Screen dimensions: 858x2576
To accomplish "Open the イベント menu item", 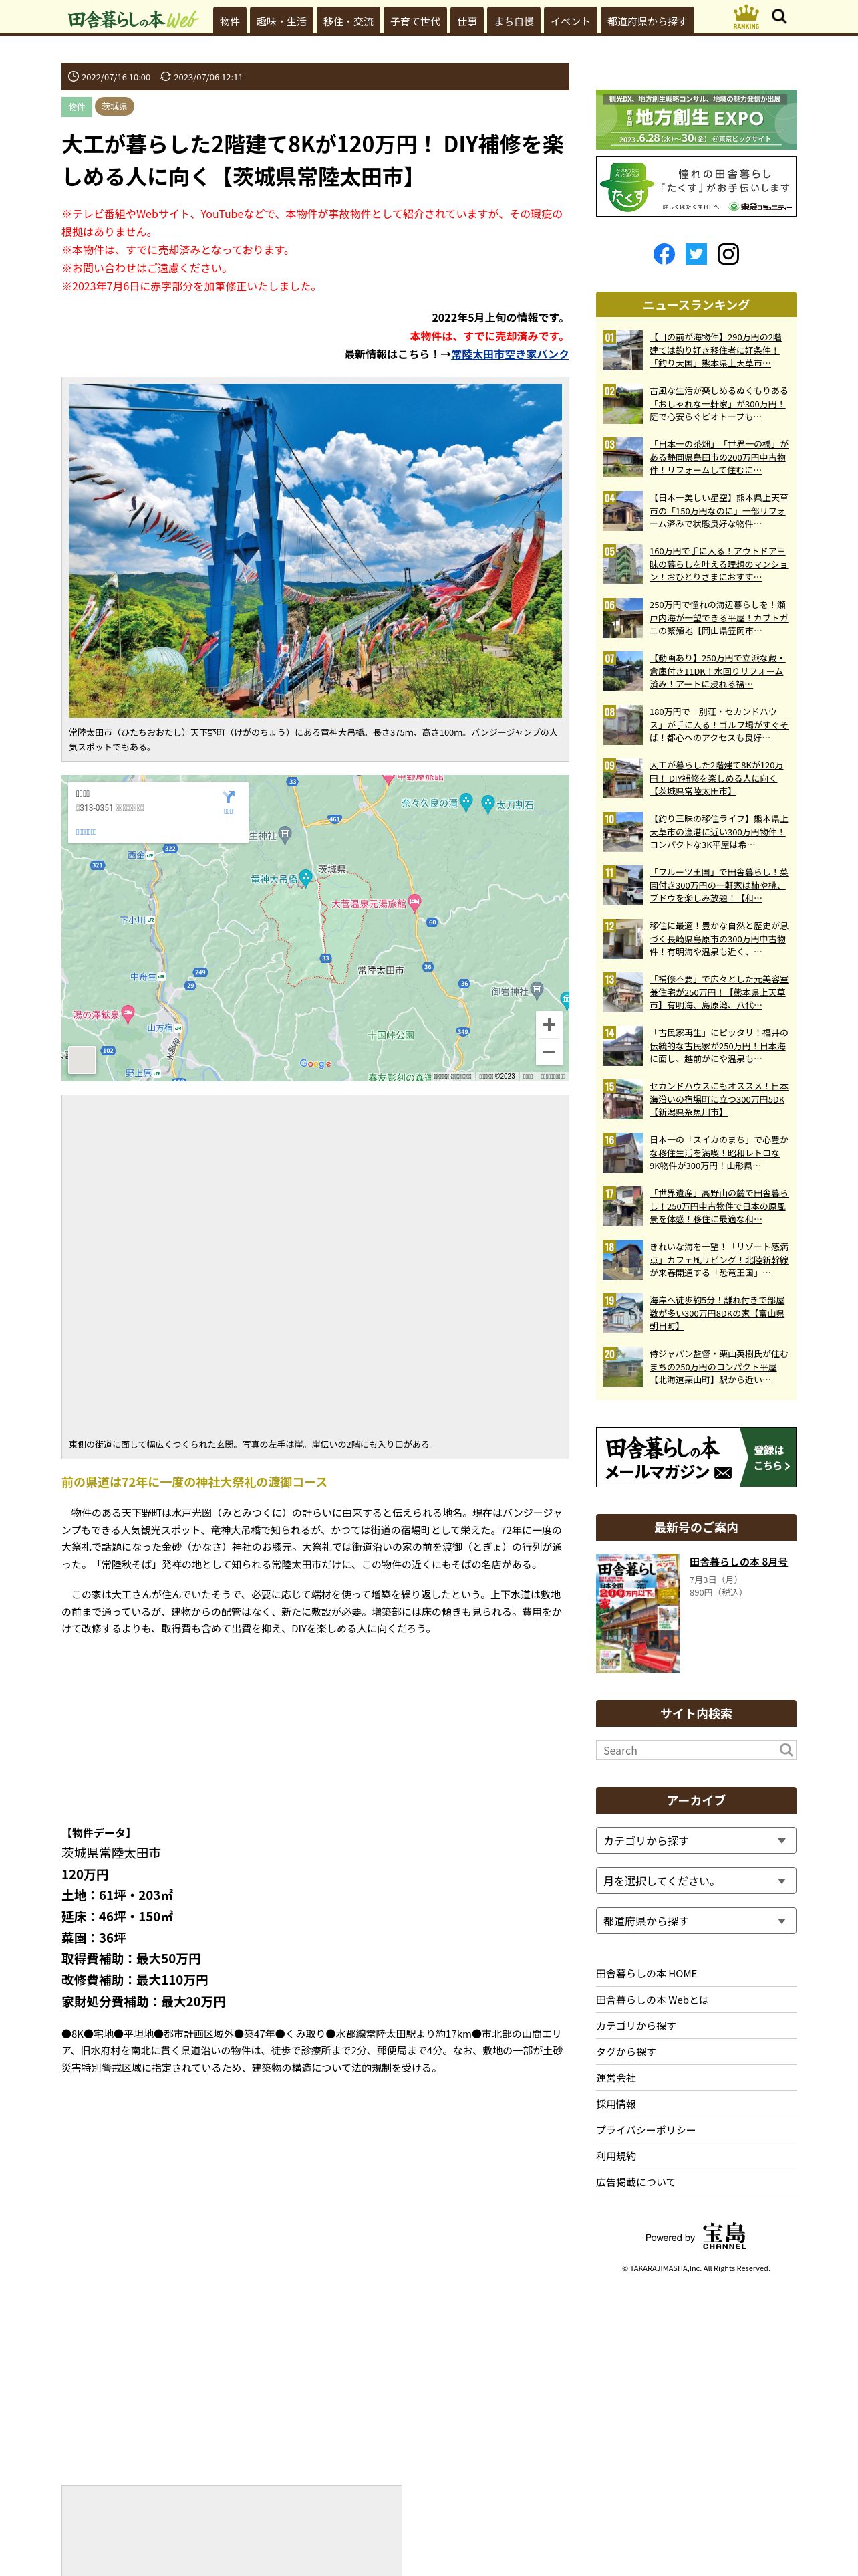I will point(571,21).
